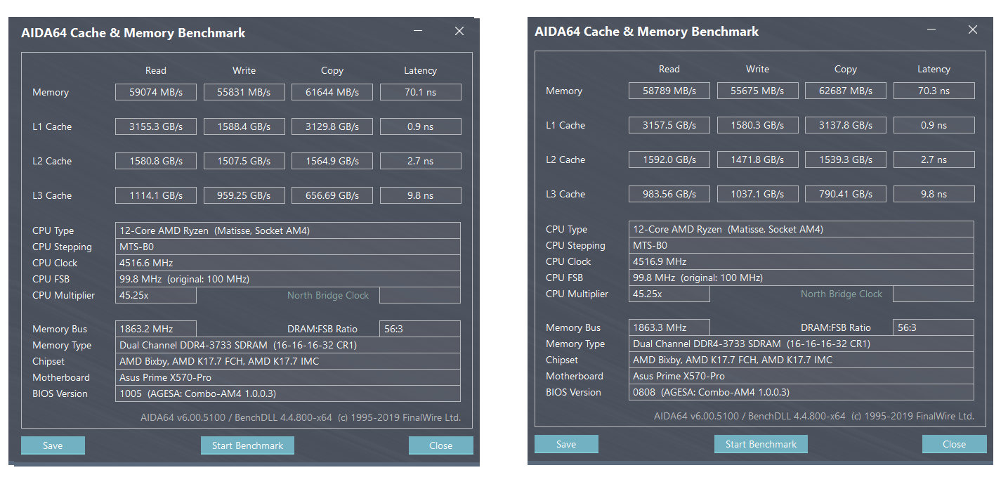
Task: Select Memory Write 55675 MB/s in right window
Action: click(x=758, y=91)
